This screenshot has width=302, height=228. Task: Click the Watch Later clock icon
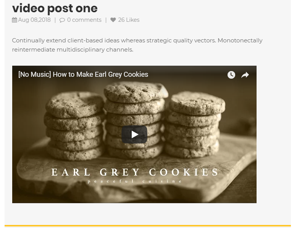(x=231, y=75)
